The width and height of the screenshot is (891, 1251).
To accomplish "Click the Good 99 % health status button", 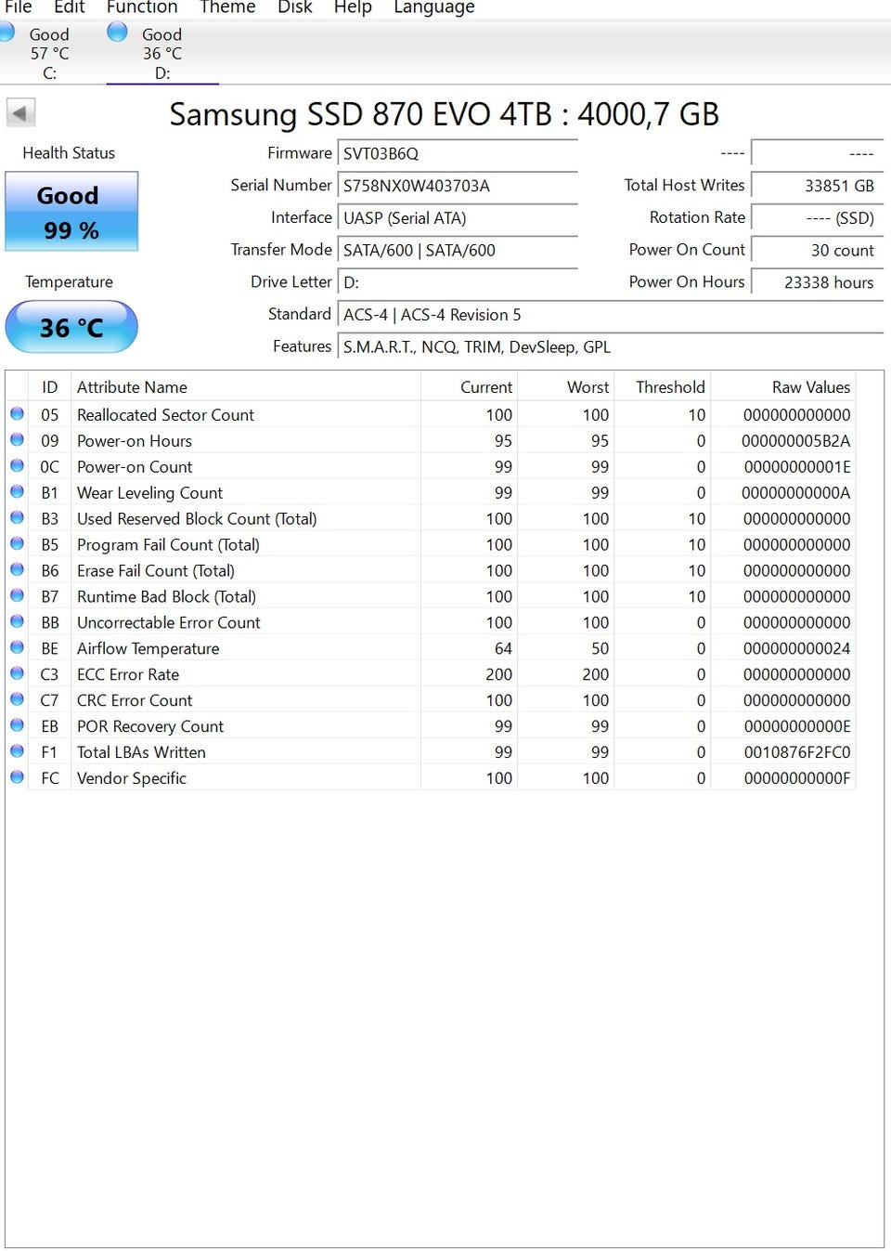I will [x=71, y=212].
